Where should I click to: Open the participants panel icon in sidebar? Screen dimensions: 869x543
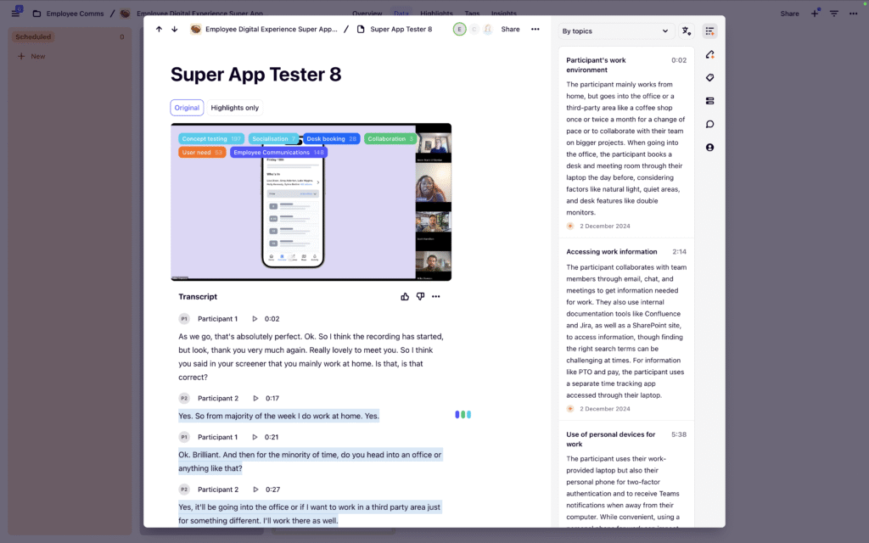[709, 148]
